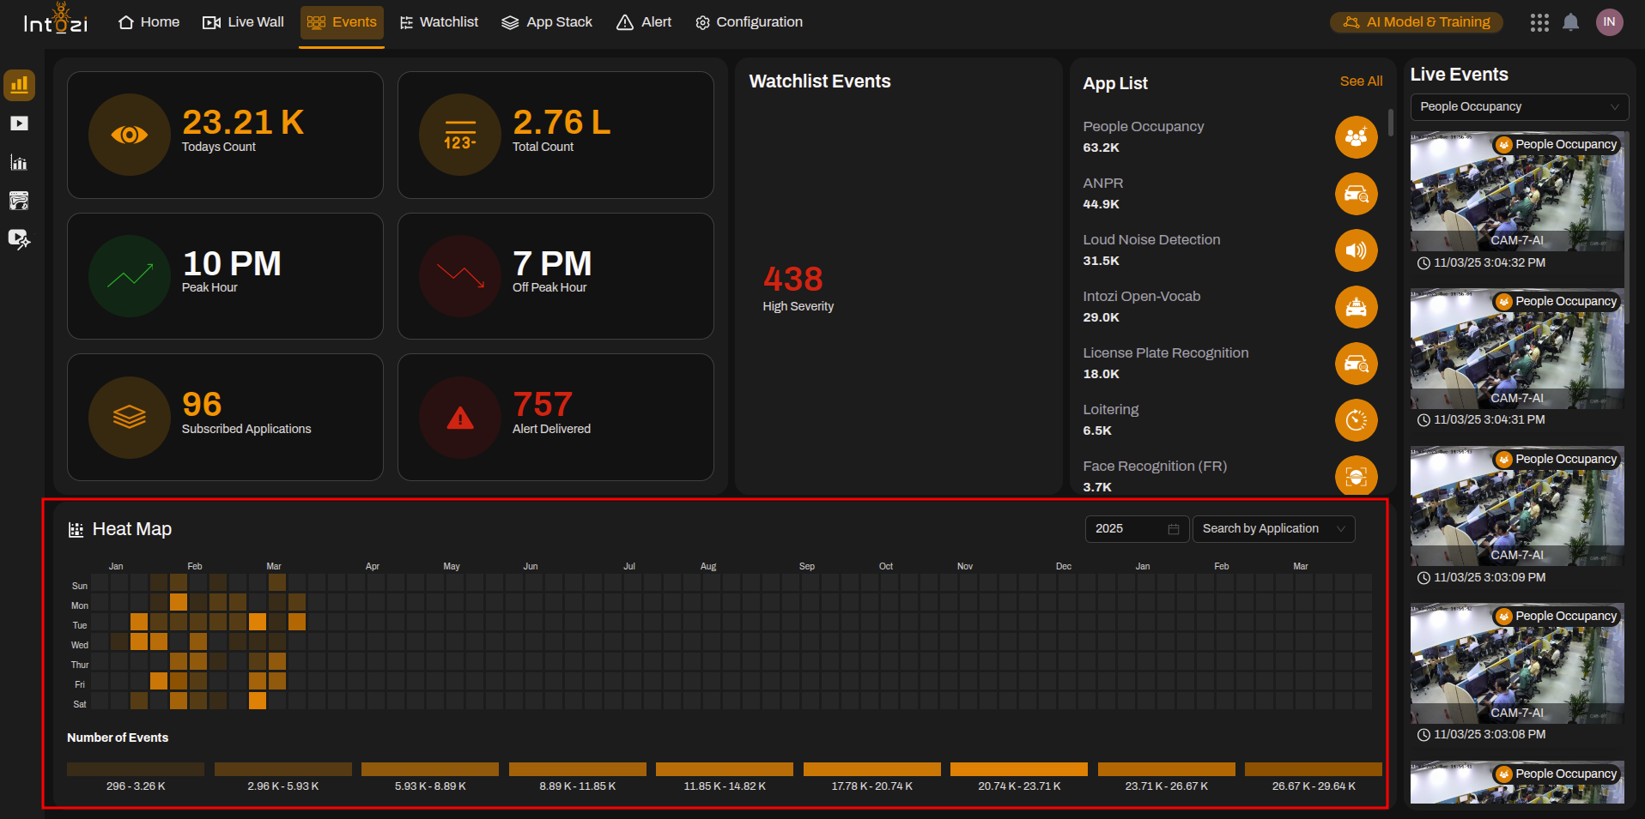The image size is (1645, 819).
Task: Click the See All link in App List
Action: pyautogui.click(x=1360, y=81)
